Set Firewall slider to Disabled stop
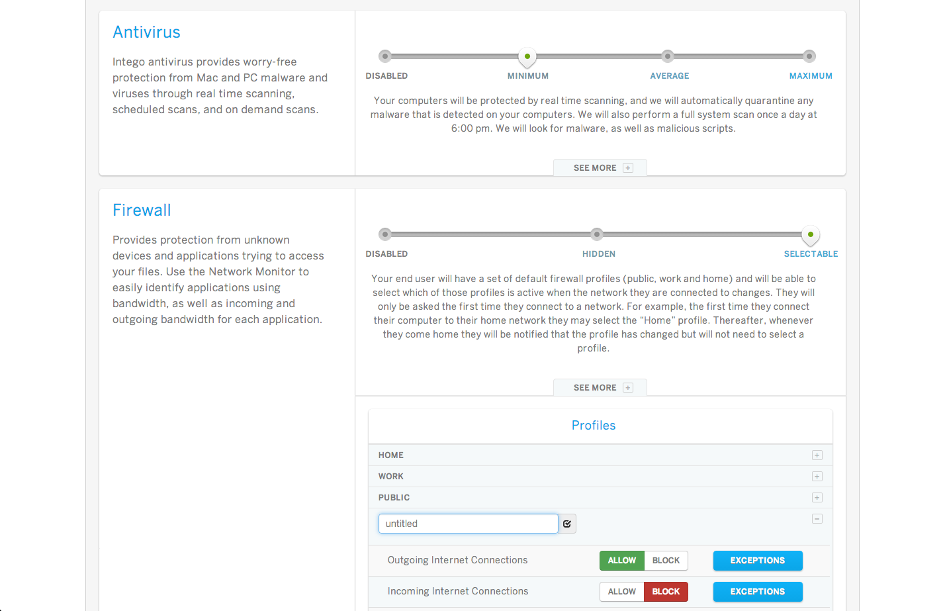Screen dimensions: 945x611 point(385,234)
